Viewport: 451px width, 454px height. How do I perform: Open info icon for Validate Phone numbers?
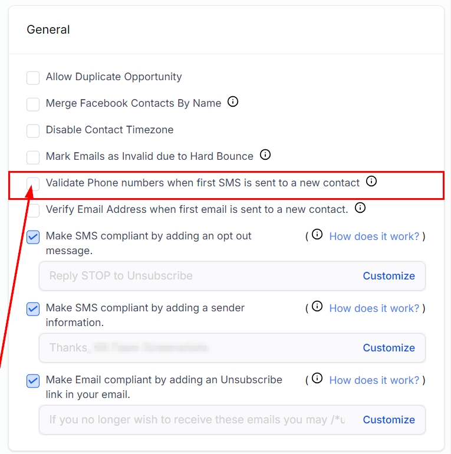[x=371, y=182]
